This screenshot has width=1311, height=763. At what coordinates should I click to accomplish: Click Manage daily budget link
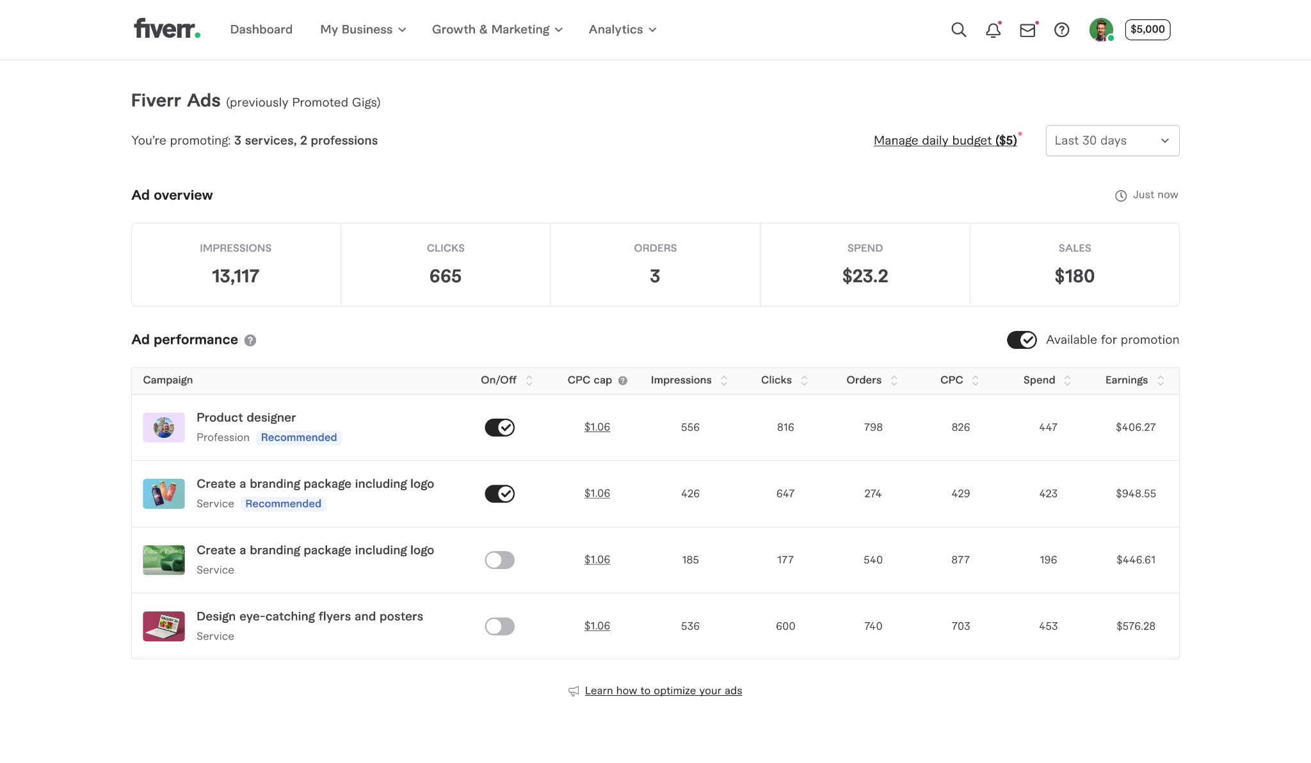(945, 141)
